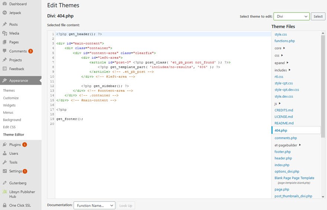Open the theme selection dropdown showing Divi

point(291,16)
